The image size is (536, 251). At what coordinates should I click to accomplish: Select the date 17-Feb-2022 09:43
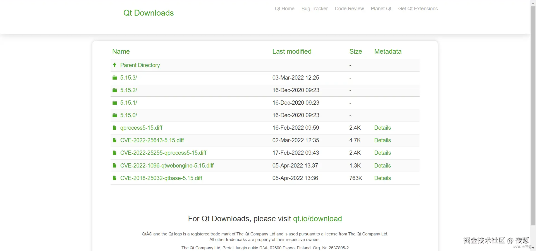(296, 153)
